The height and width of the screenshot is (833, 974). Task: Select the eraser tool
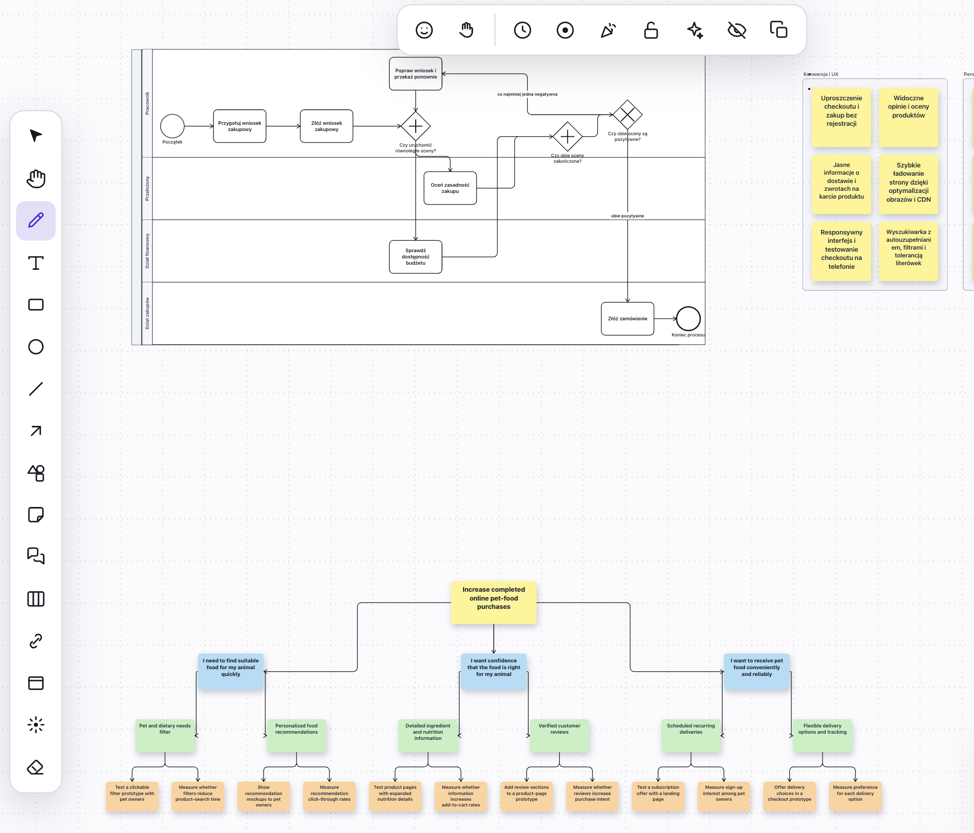pos(35,767)
